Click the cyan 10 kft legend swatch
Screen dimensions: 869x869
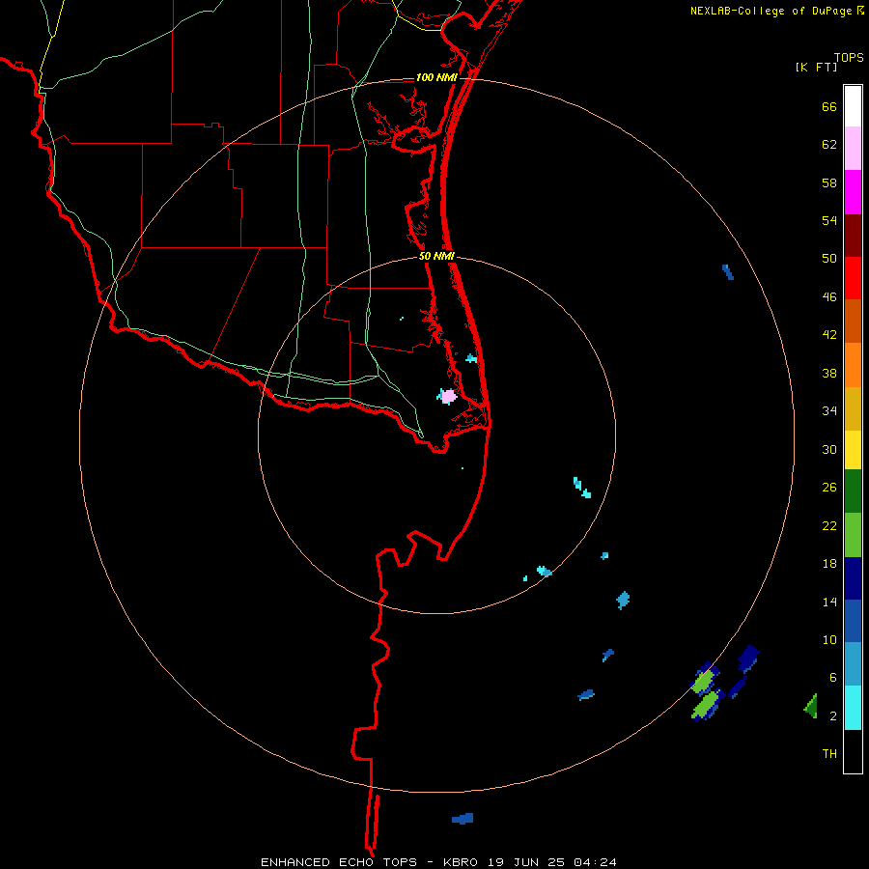853,708
